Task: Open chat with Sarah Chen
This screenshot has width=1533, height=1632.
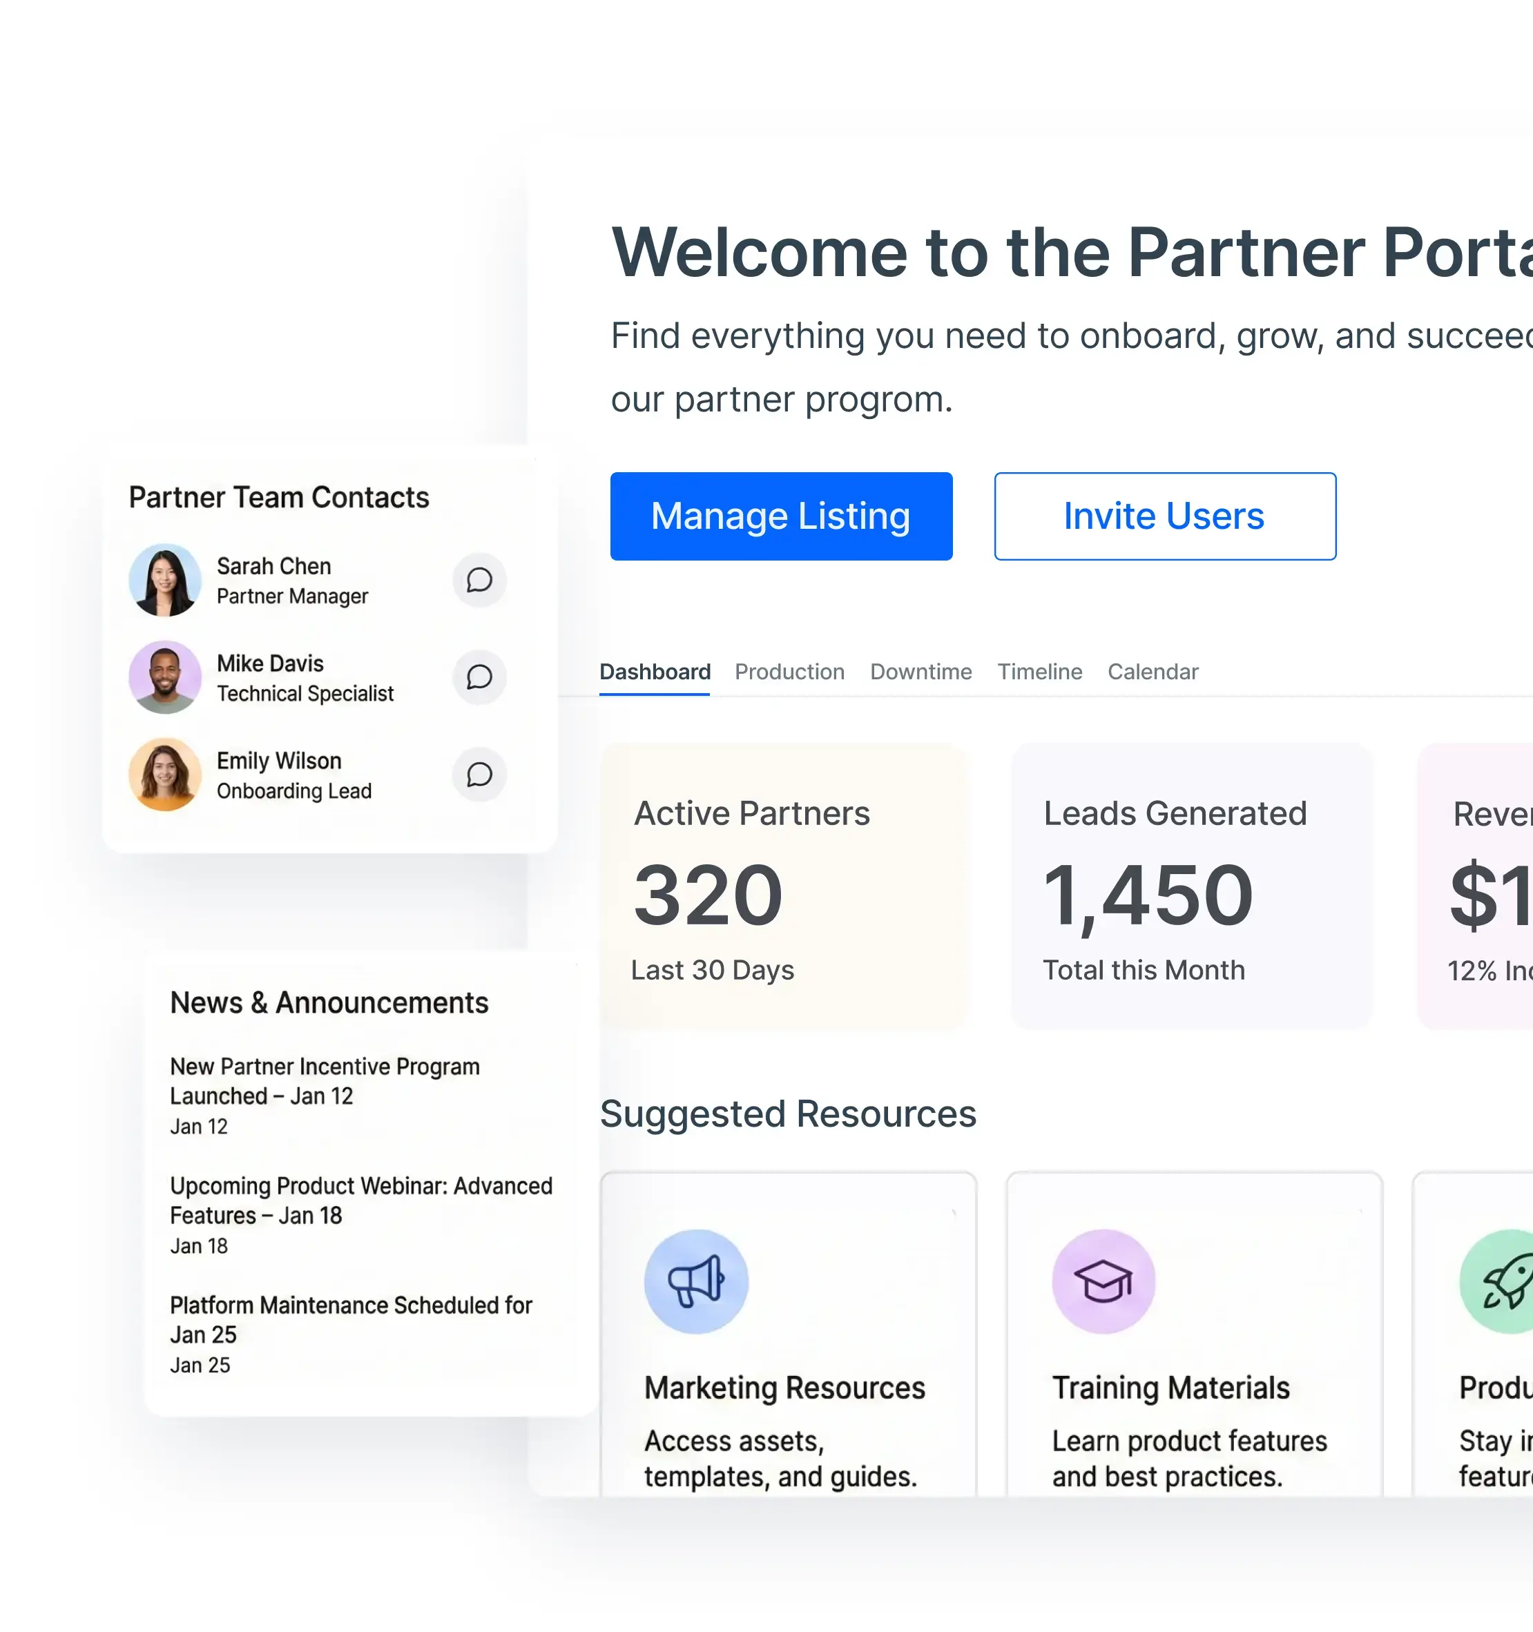Action: 479,581
